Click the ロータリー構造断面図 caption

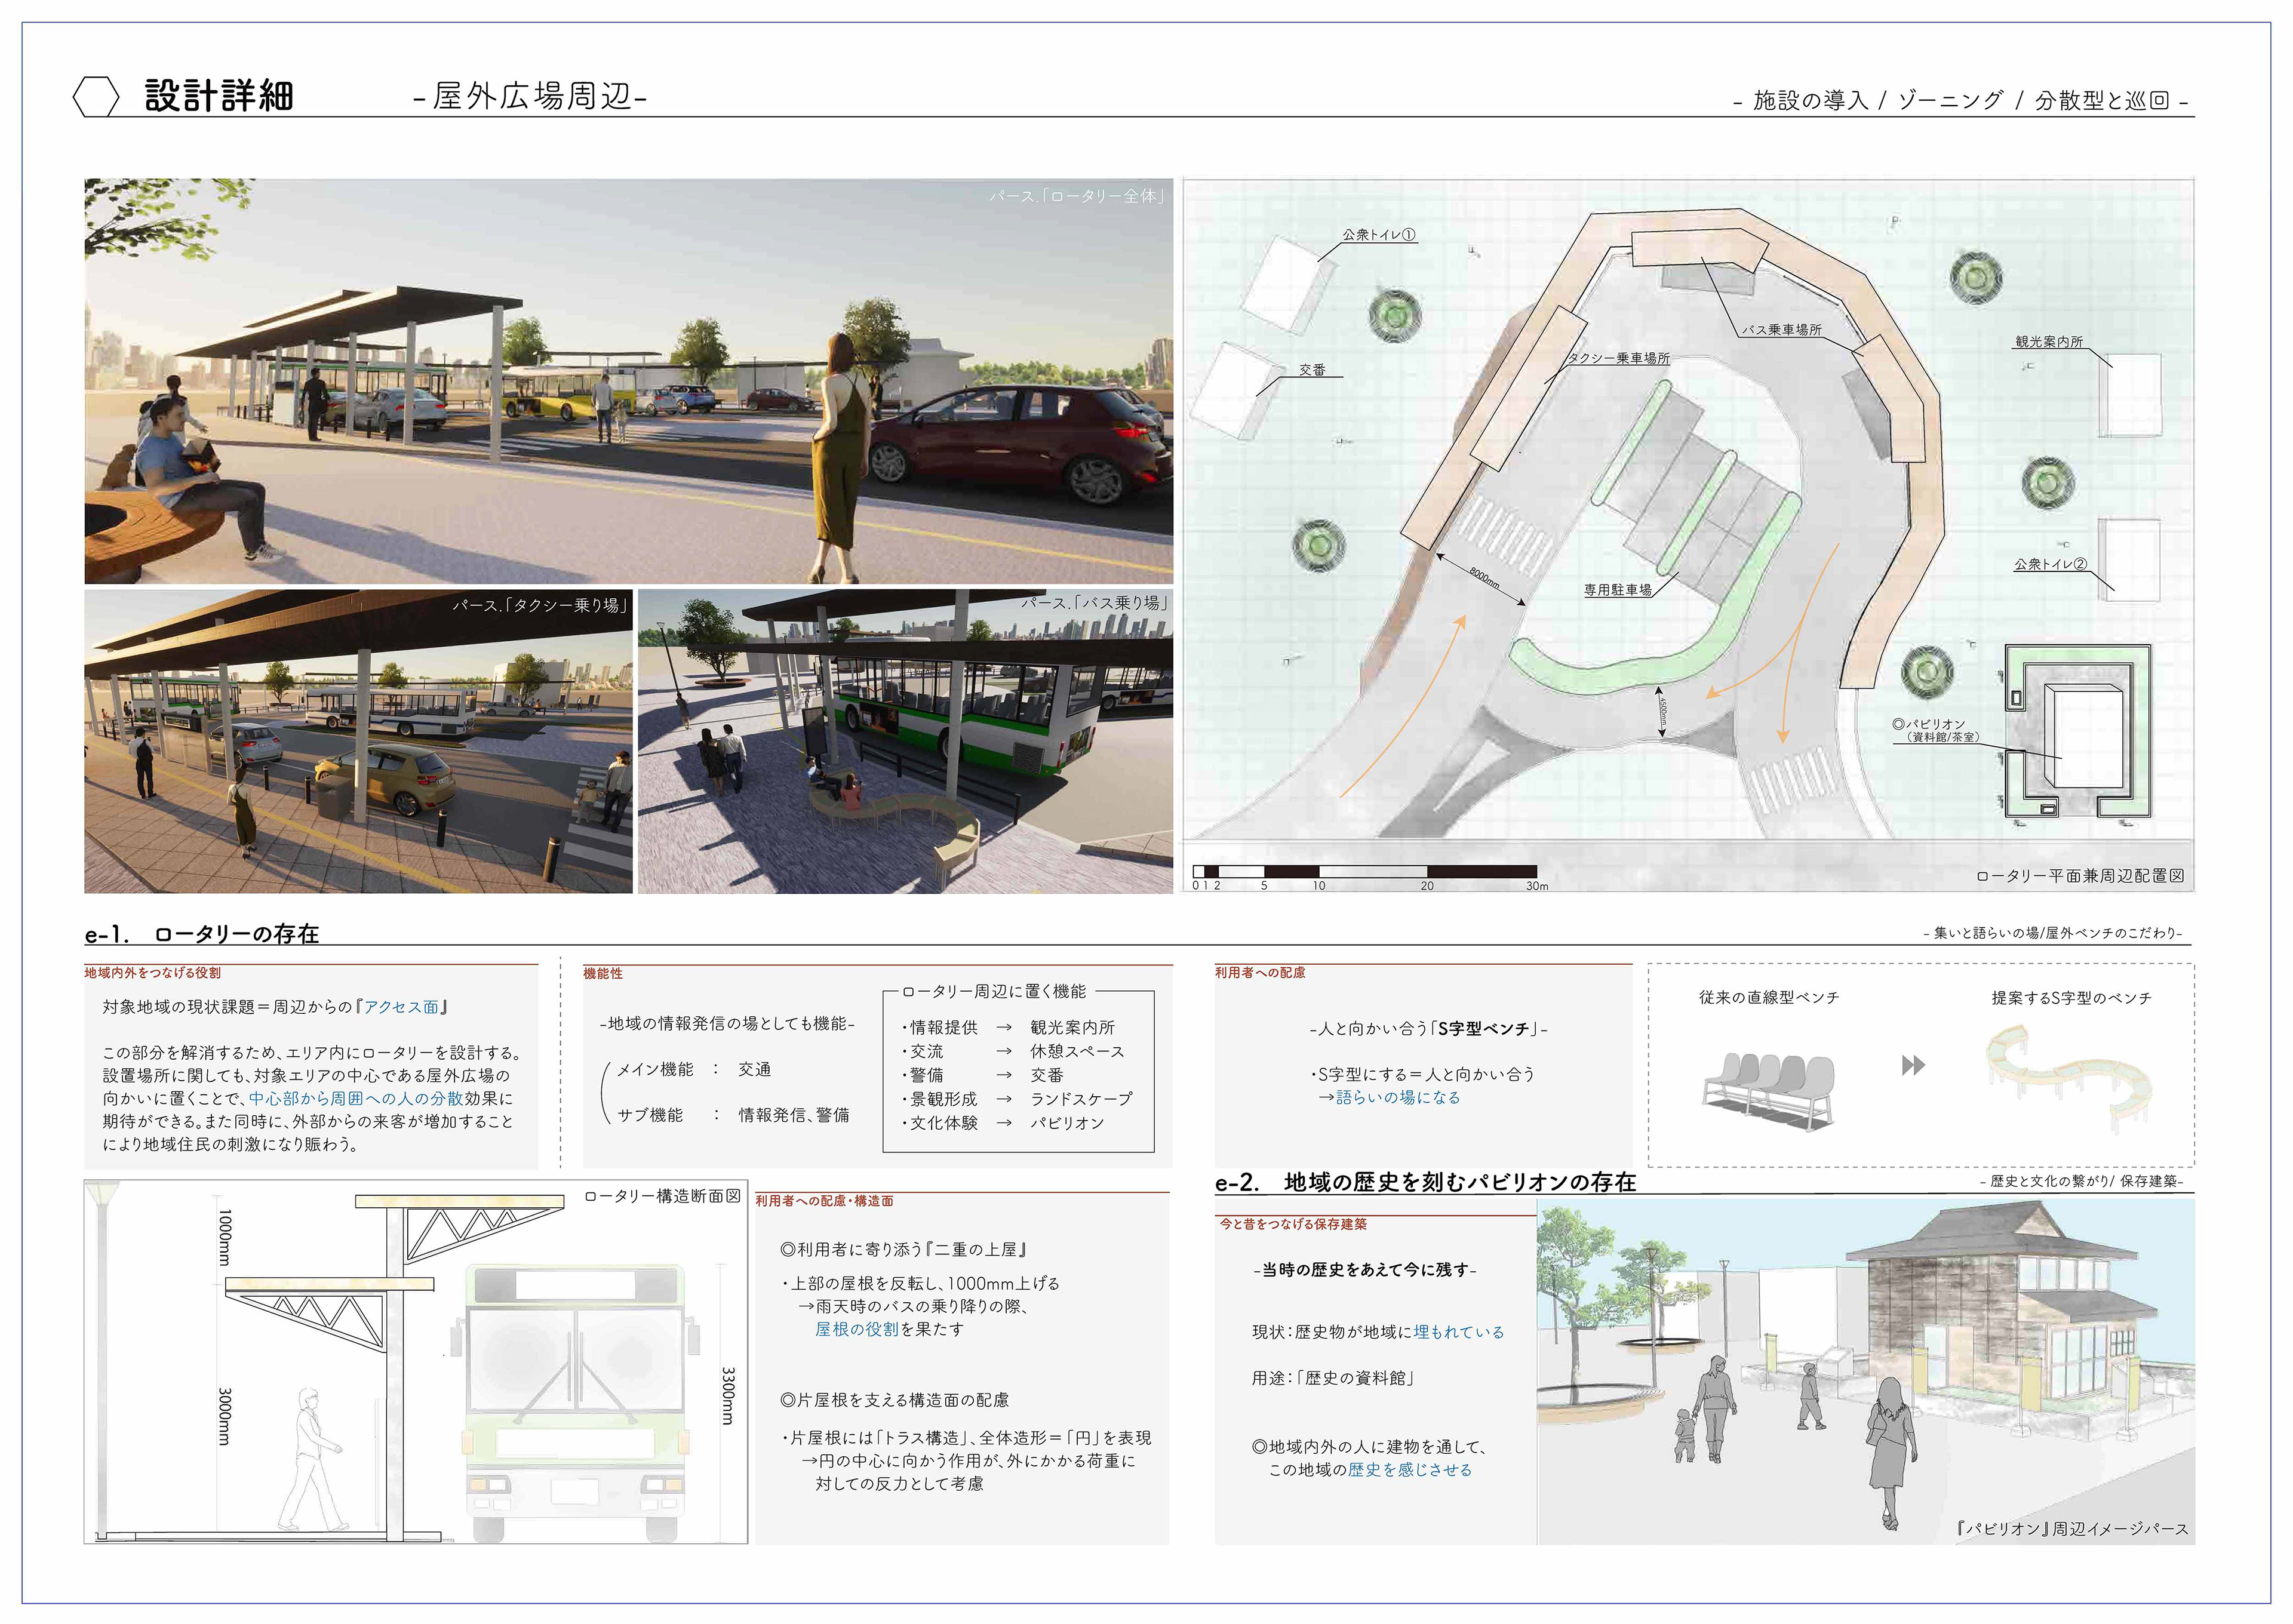[x=662, y=1196]
